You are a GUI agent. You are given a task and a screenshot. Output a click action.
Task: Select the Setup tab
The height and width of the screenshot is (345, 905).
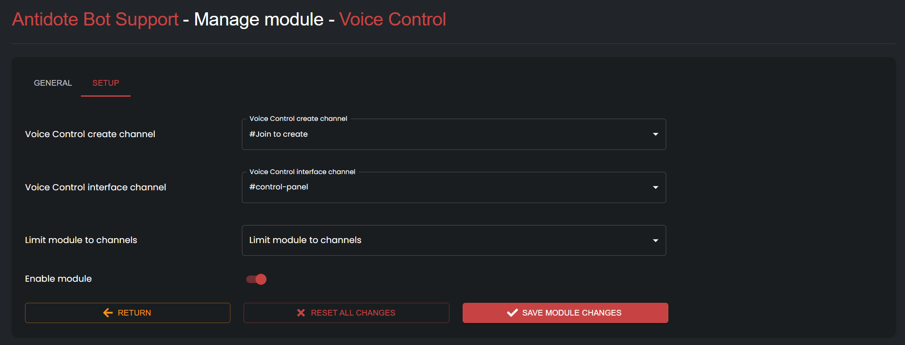106,83
